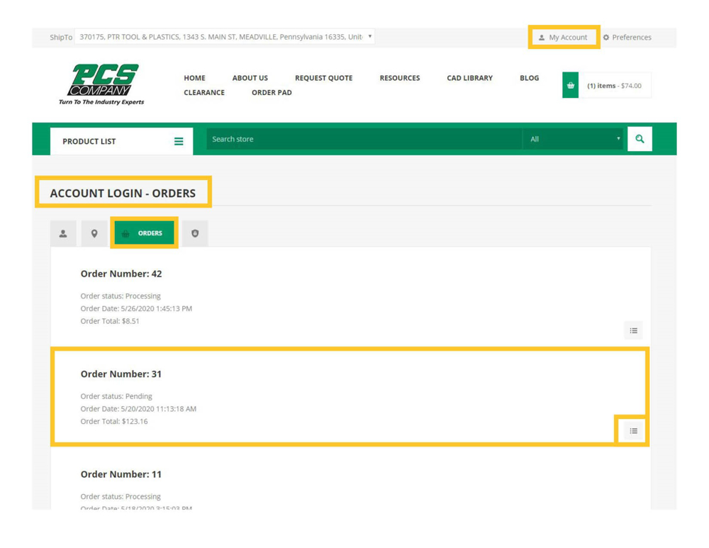Image resolution: width=709 pixels, height=548 pixels.
Task: Open the Request Quote menu item
Action: pyautogui.click(x=323, y=78)
